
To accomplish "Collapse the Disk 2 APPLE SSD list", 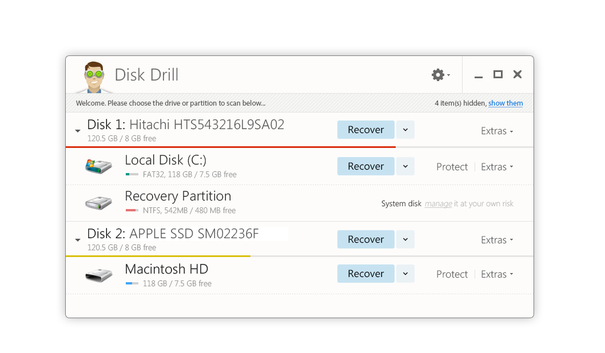I will pos(78,240).
